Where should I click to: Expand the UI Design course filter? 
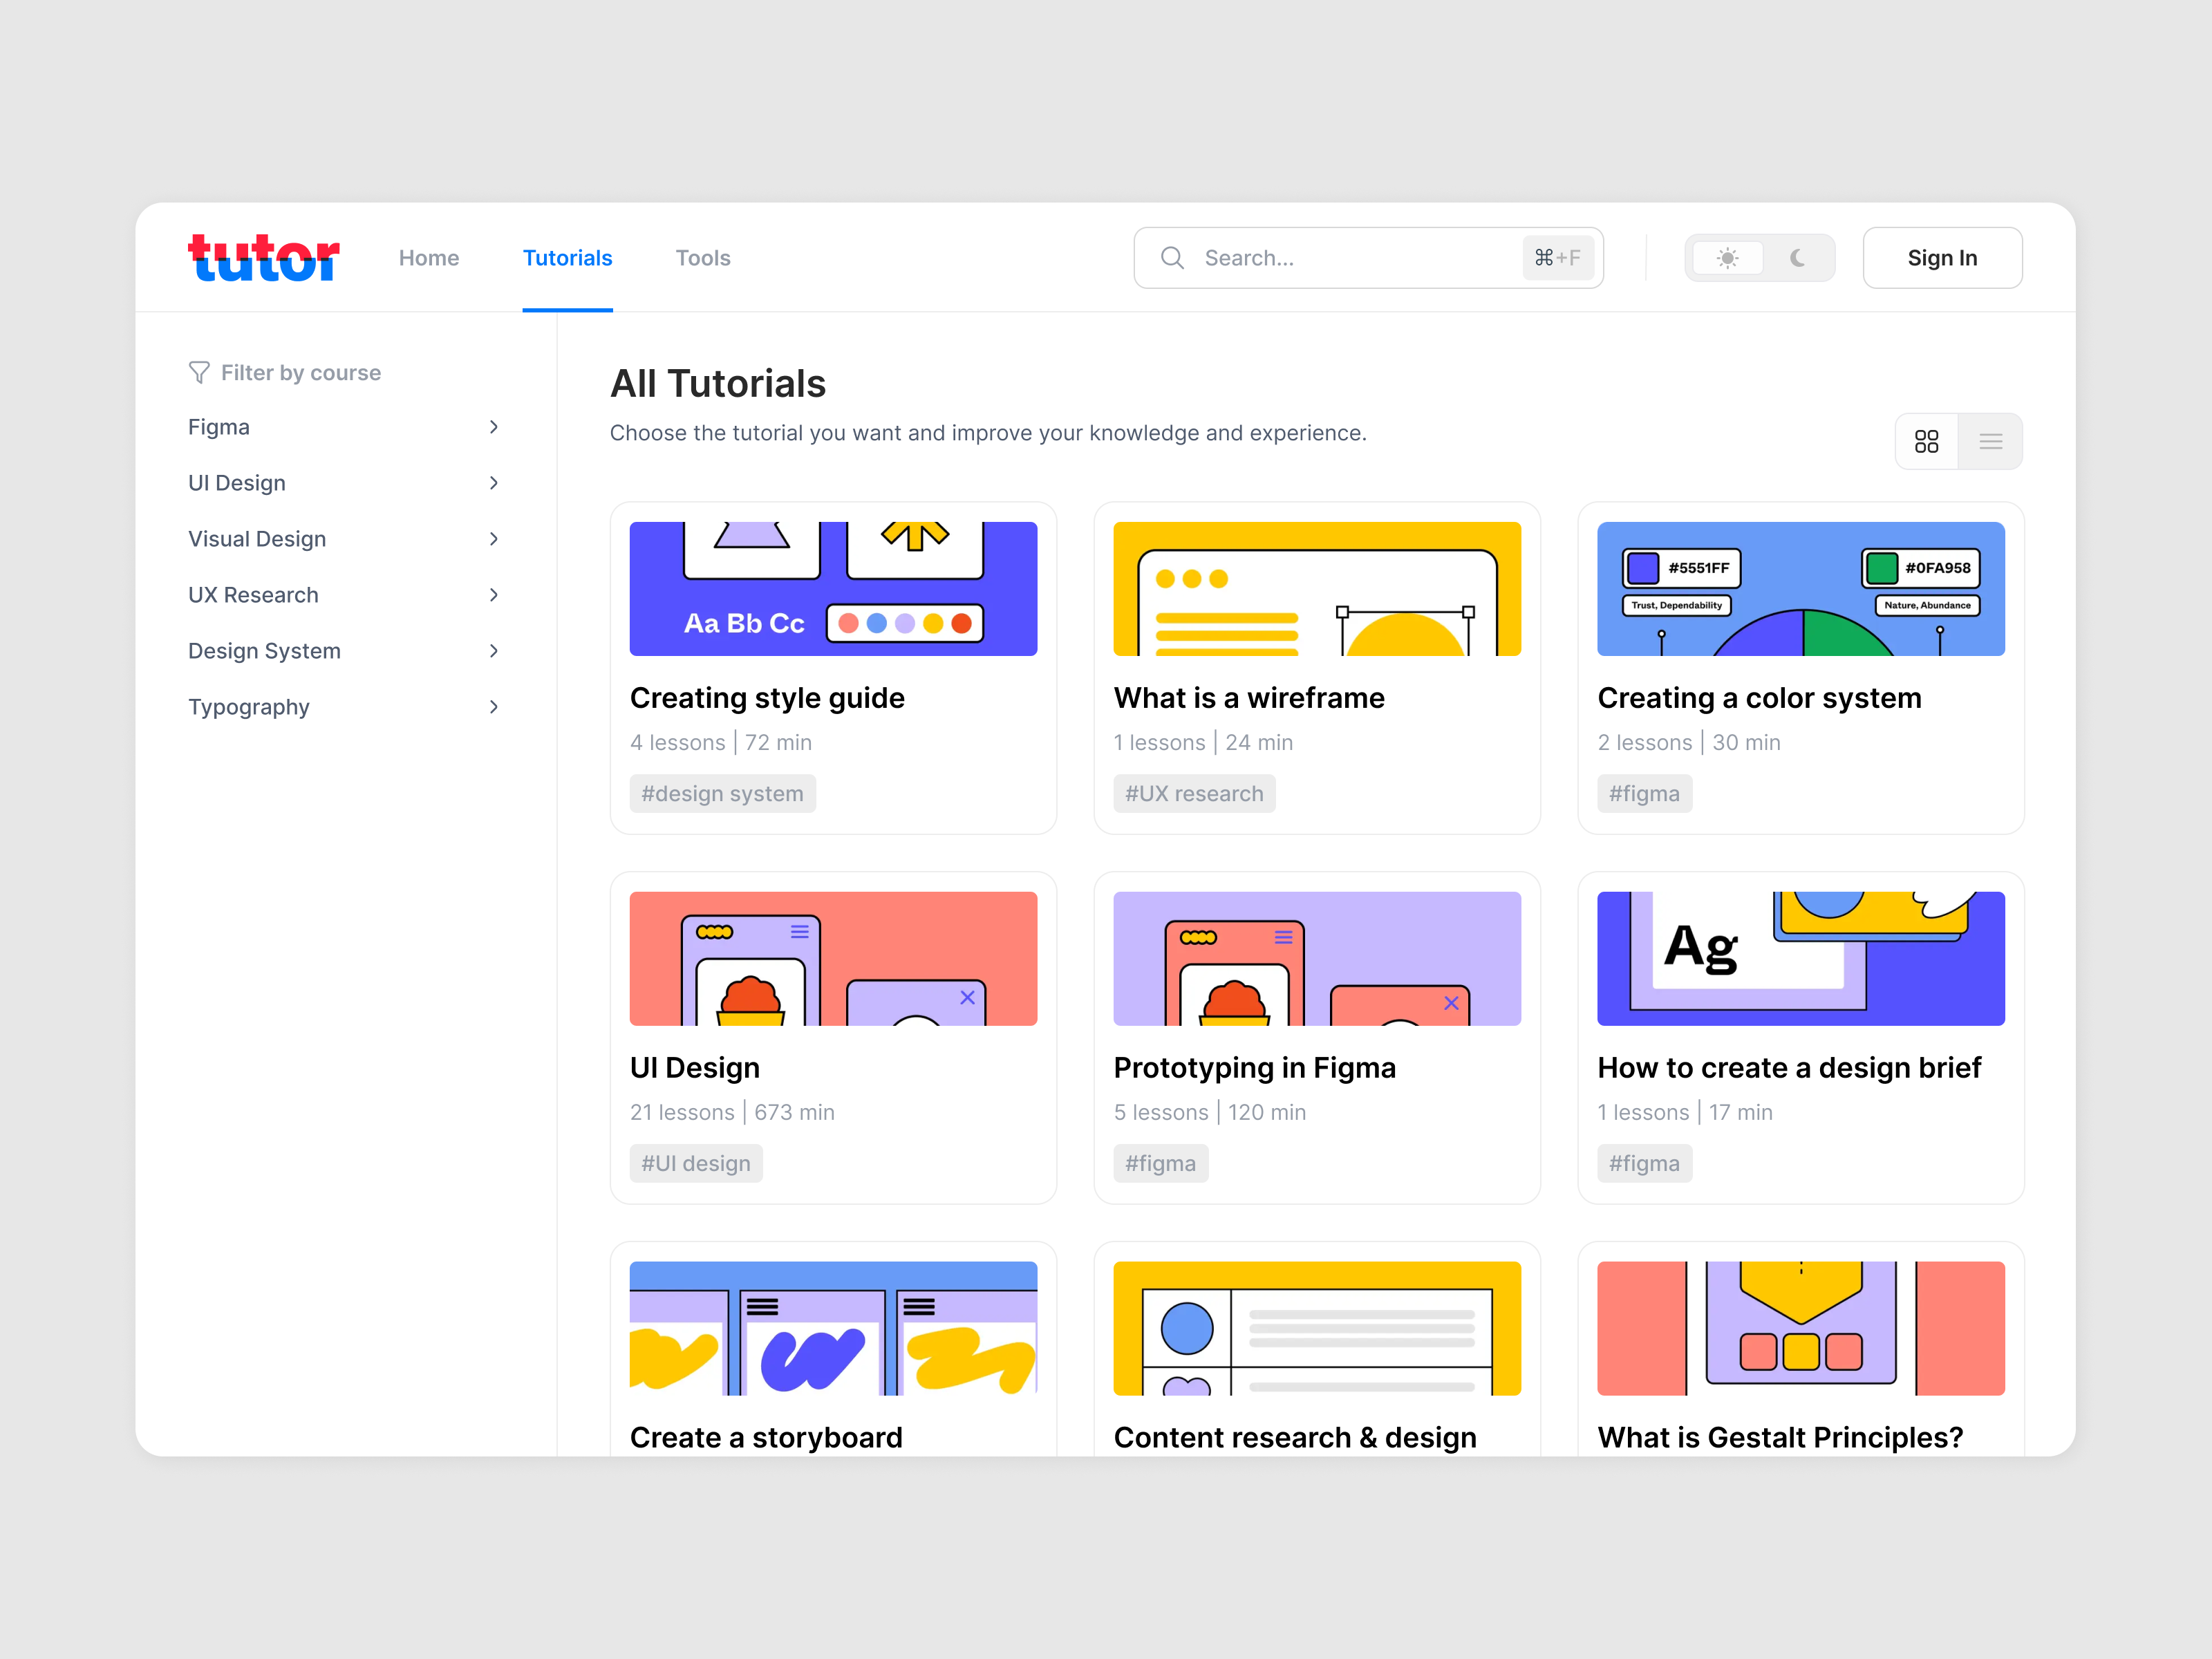tap(493, 483)
